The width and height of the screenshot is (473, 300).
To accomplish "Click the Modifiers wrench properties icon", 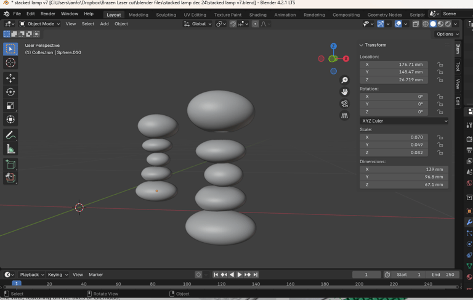I will coord(469,222).
